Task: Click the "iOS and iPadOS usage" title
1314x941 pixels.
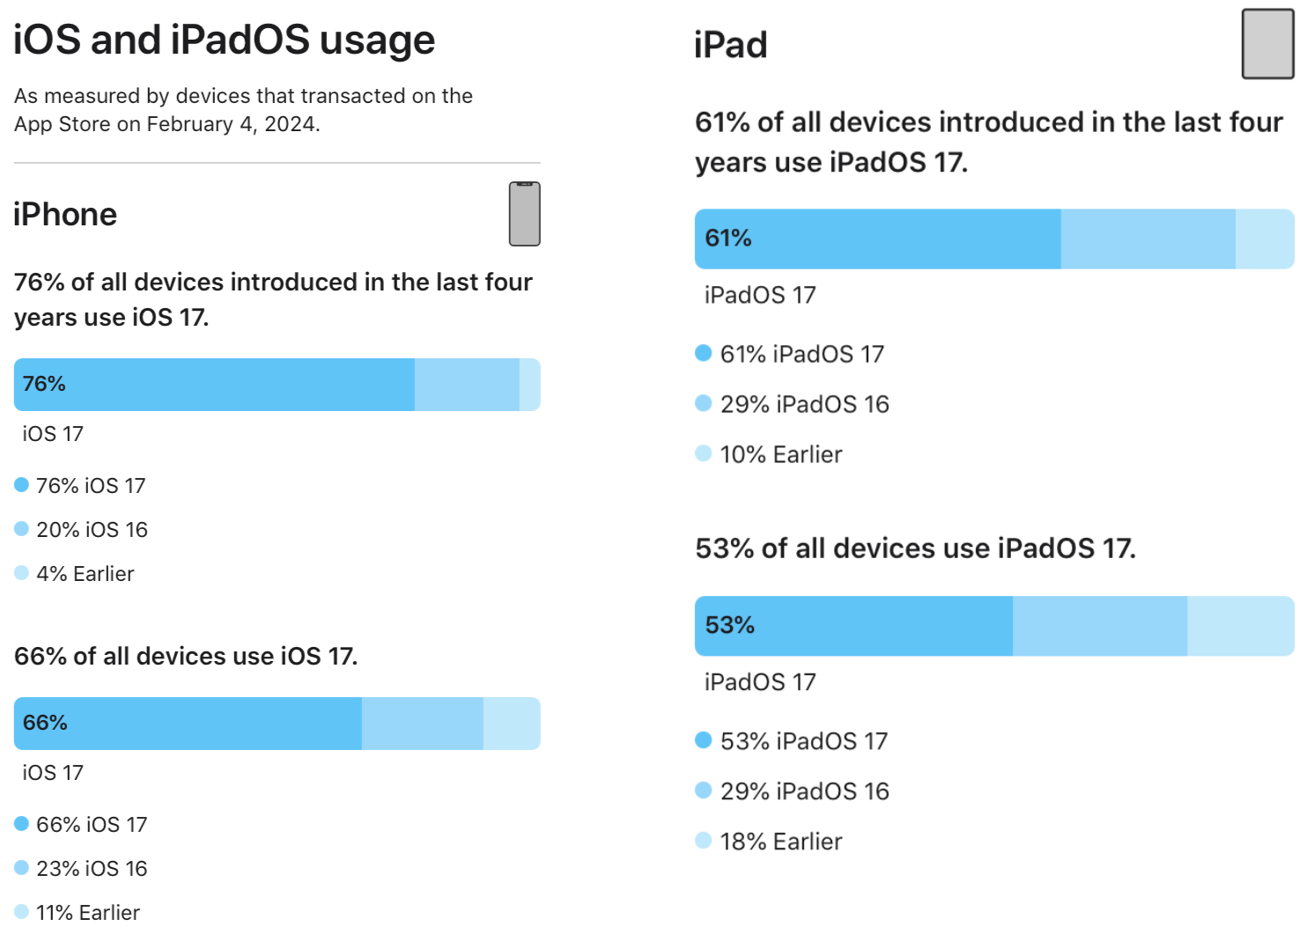Action: pos(224,40)
